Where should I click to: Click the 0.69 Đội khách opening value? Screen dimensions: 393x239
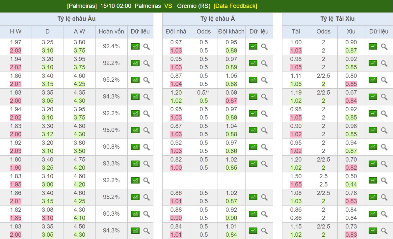coord(231,93)
